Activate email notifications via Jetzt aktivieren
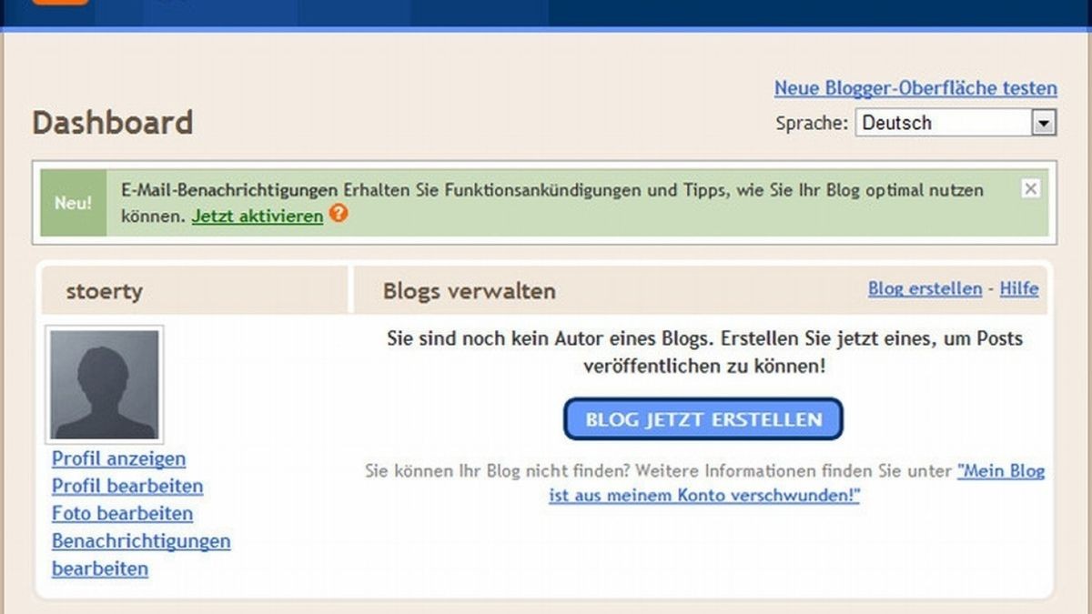 258,216
